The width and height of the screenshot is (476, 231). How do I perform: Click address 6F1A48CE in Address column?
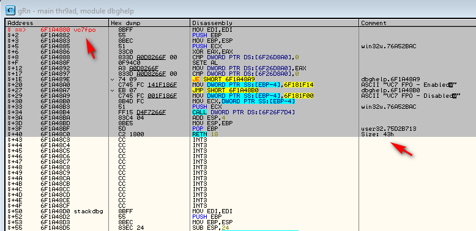(55, 200)
